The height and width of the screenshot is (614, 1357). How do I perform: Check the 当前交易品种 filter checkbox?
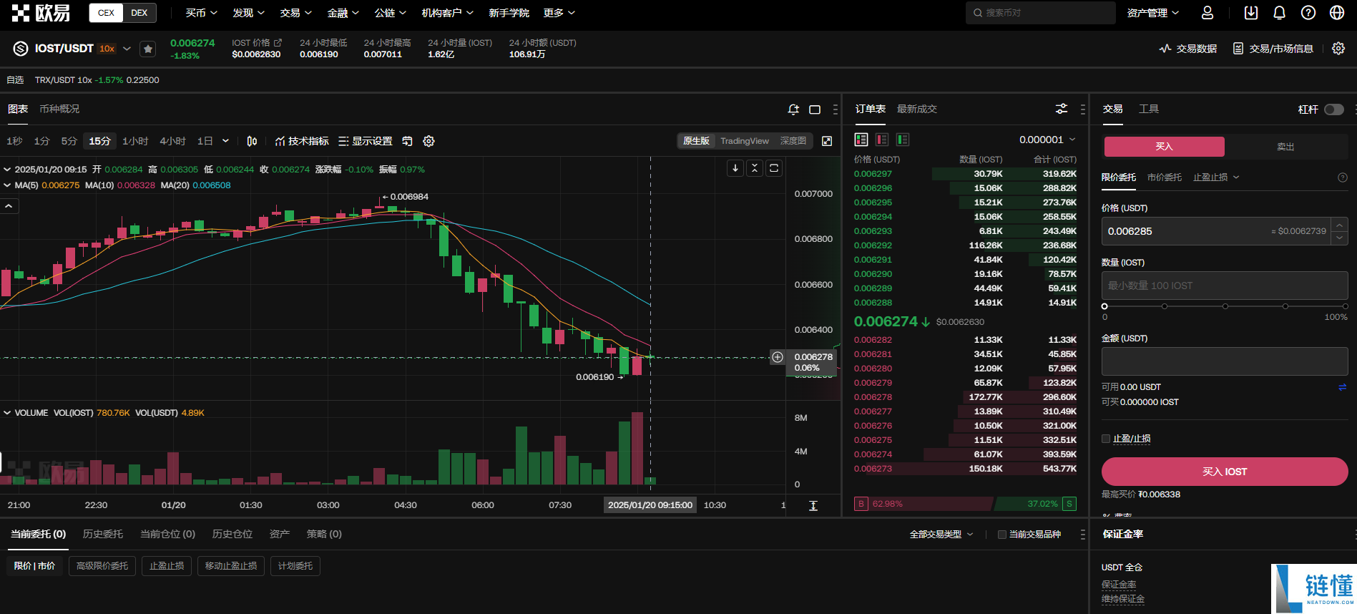pos(1002,535)
